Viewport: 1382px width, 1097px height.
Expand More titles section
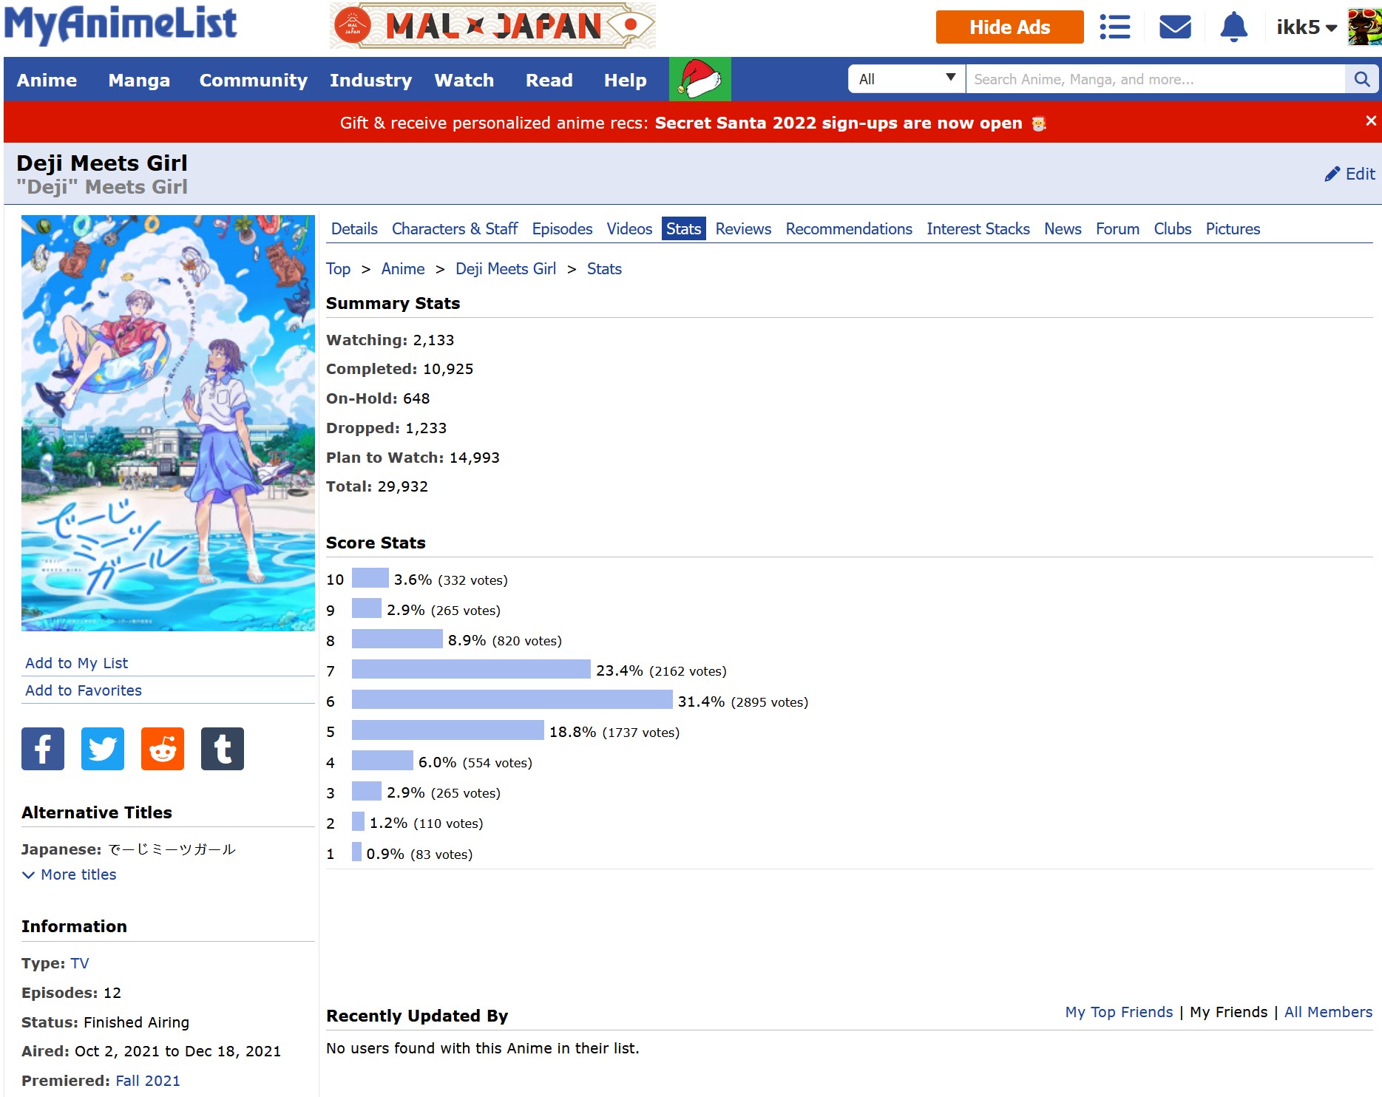tap(70, 874)
